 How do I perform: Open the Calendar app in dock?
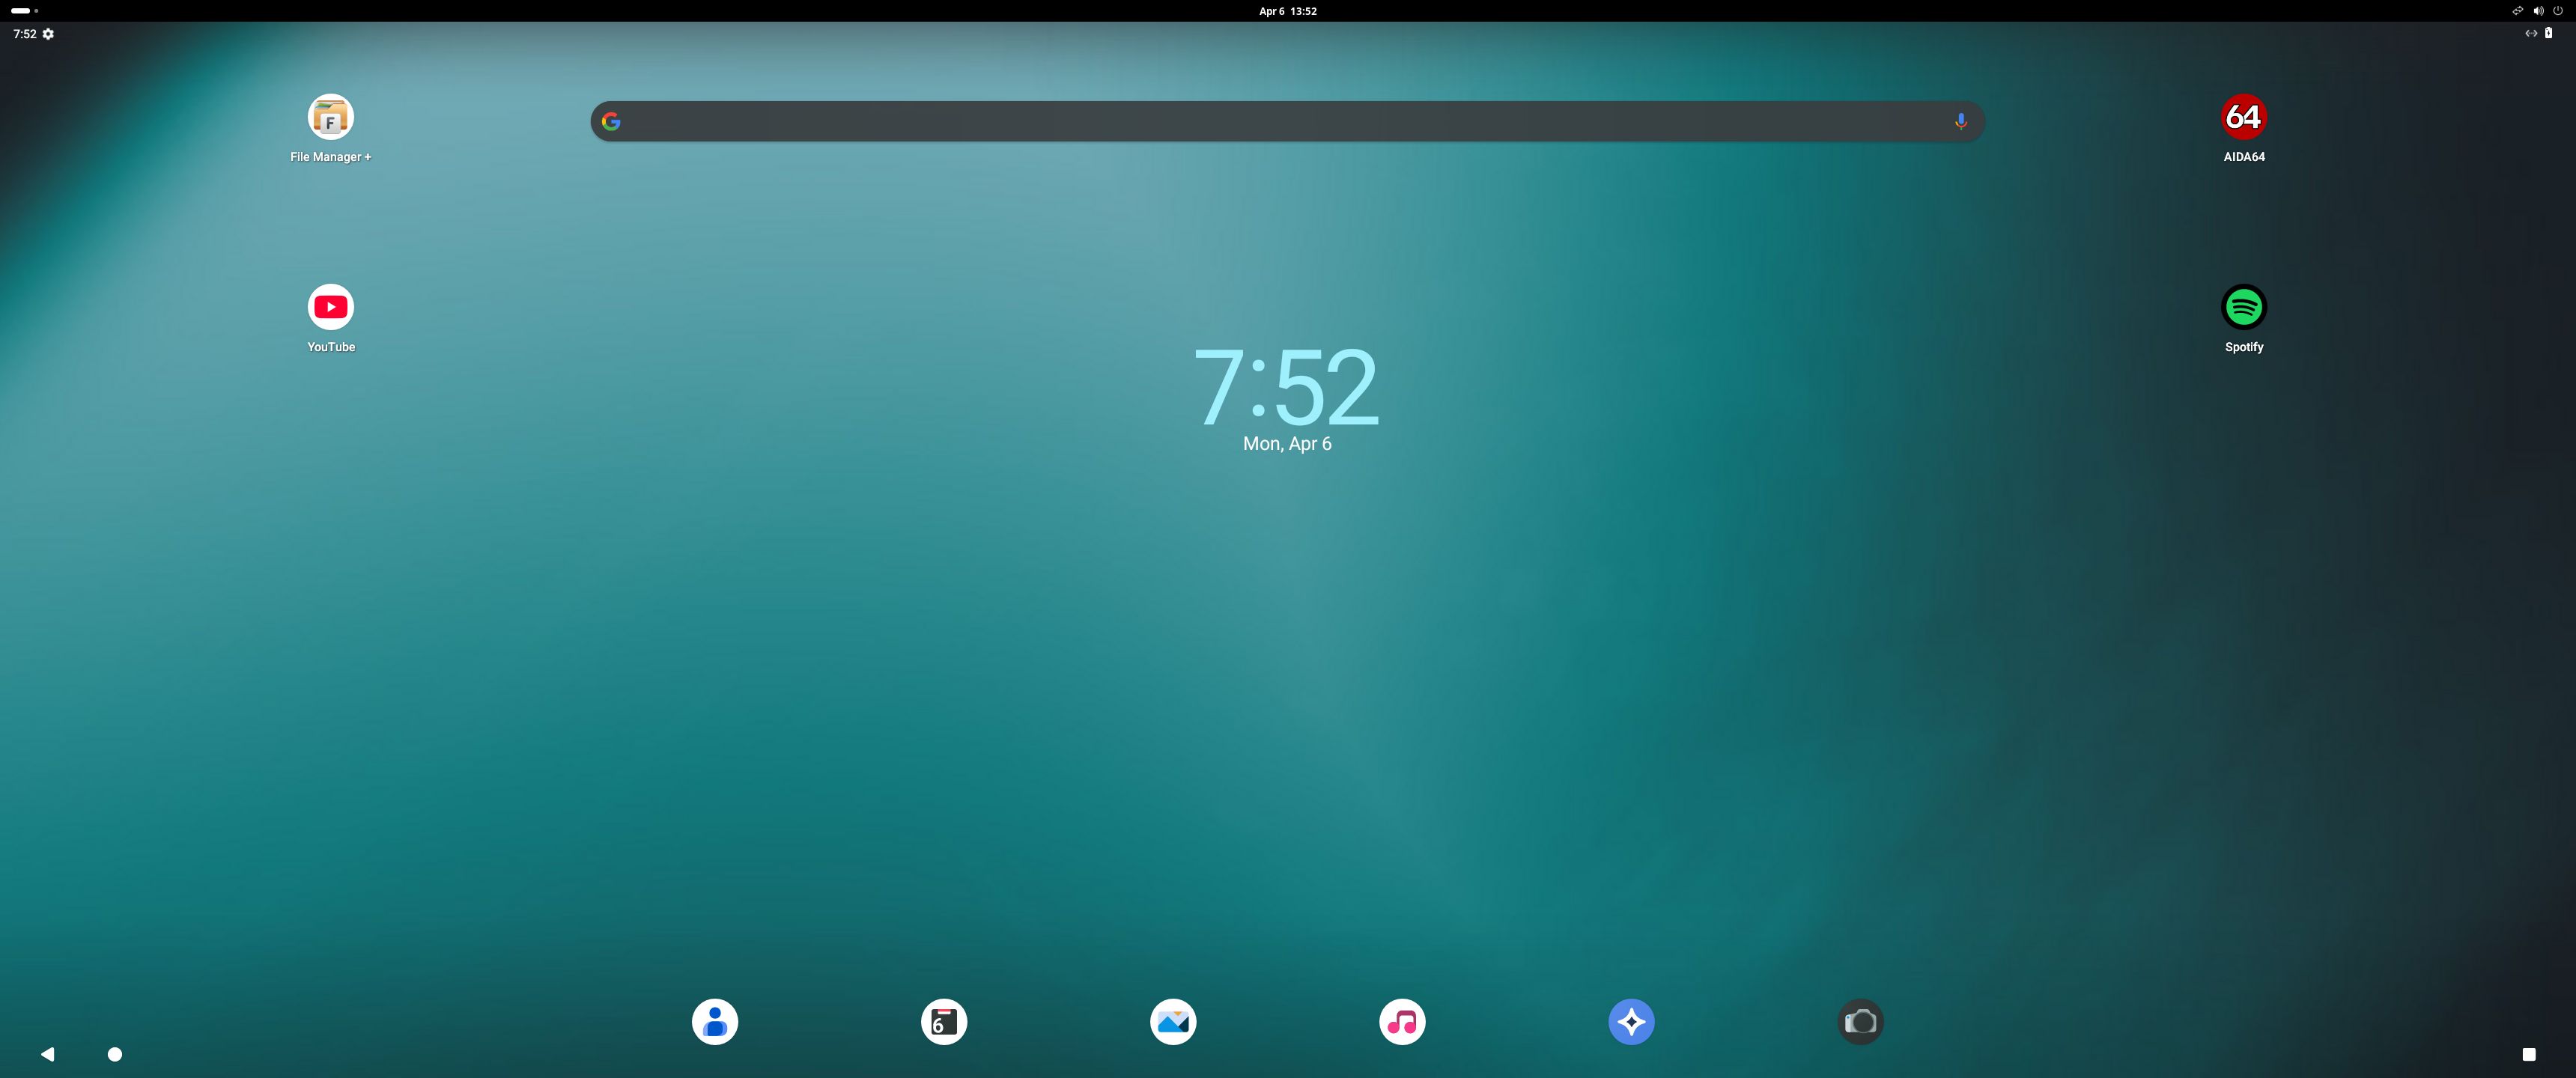pos(943,1022)
